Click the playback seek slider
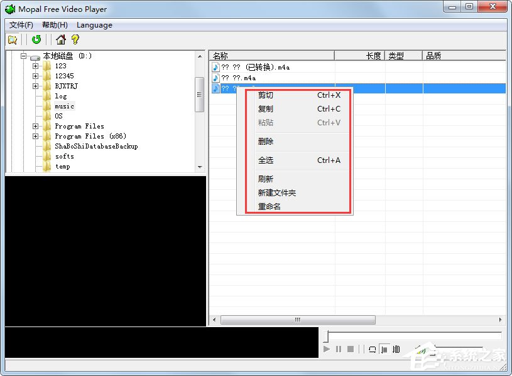 click(x=413, y=337)
